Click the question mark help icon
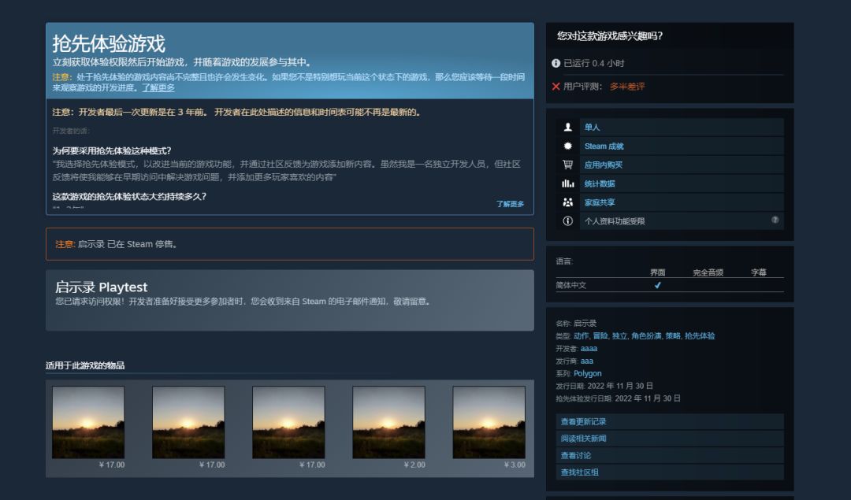Screen dimensions: 851x500 pyautogui.click(x=775, y=220)
